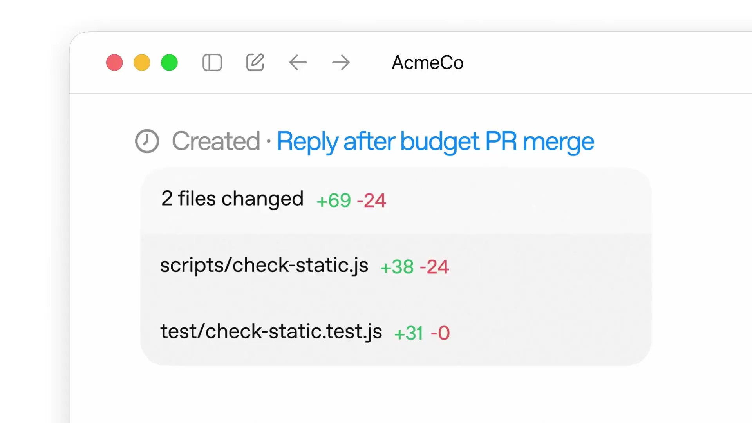Toggle the sidebar panel icon
The image size is (752, 423).
point(212,63)
